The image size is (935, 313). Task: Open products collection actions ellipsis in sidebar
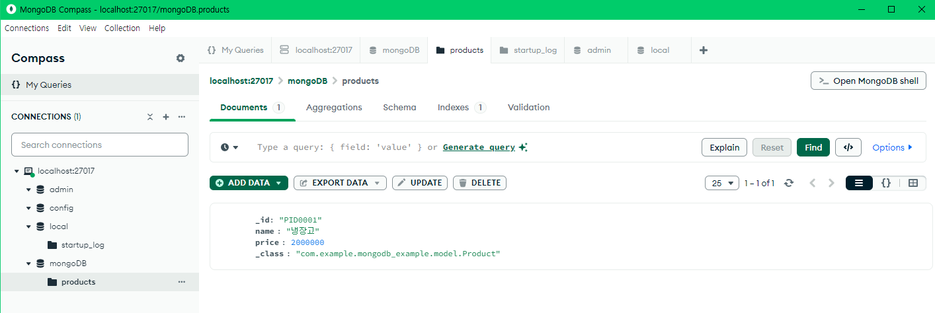point(182,282)
